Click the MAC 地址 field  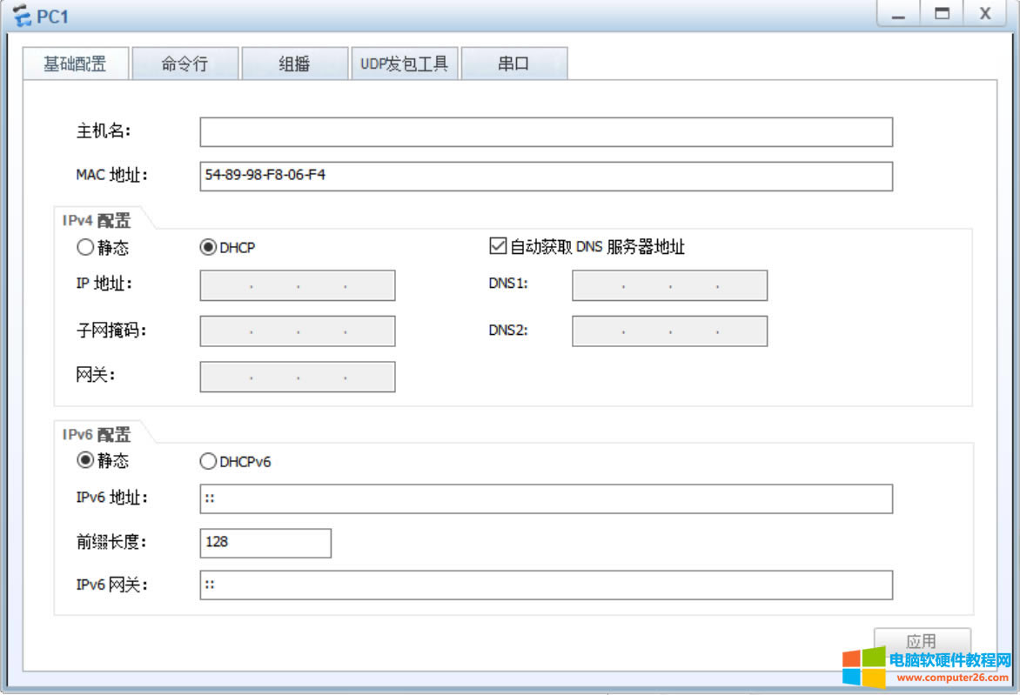pyautogui.click(x=546, y=177)
